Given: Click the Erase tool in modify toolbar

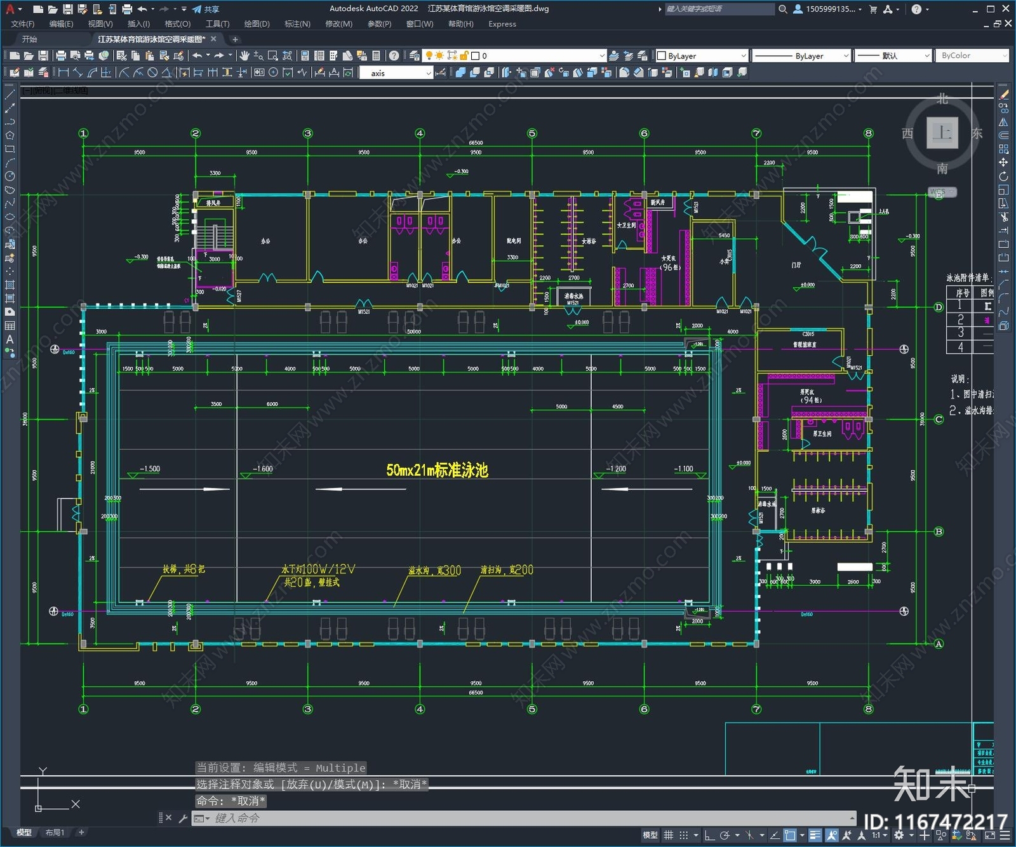Looking at the screenshot, I should 1003,95.
